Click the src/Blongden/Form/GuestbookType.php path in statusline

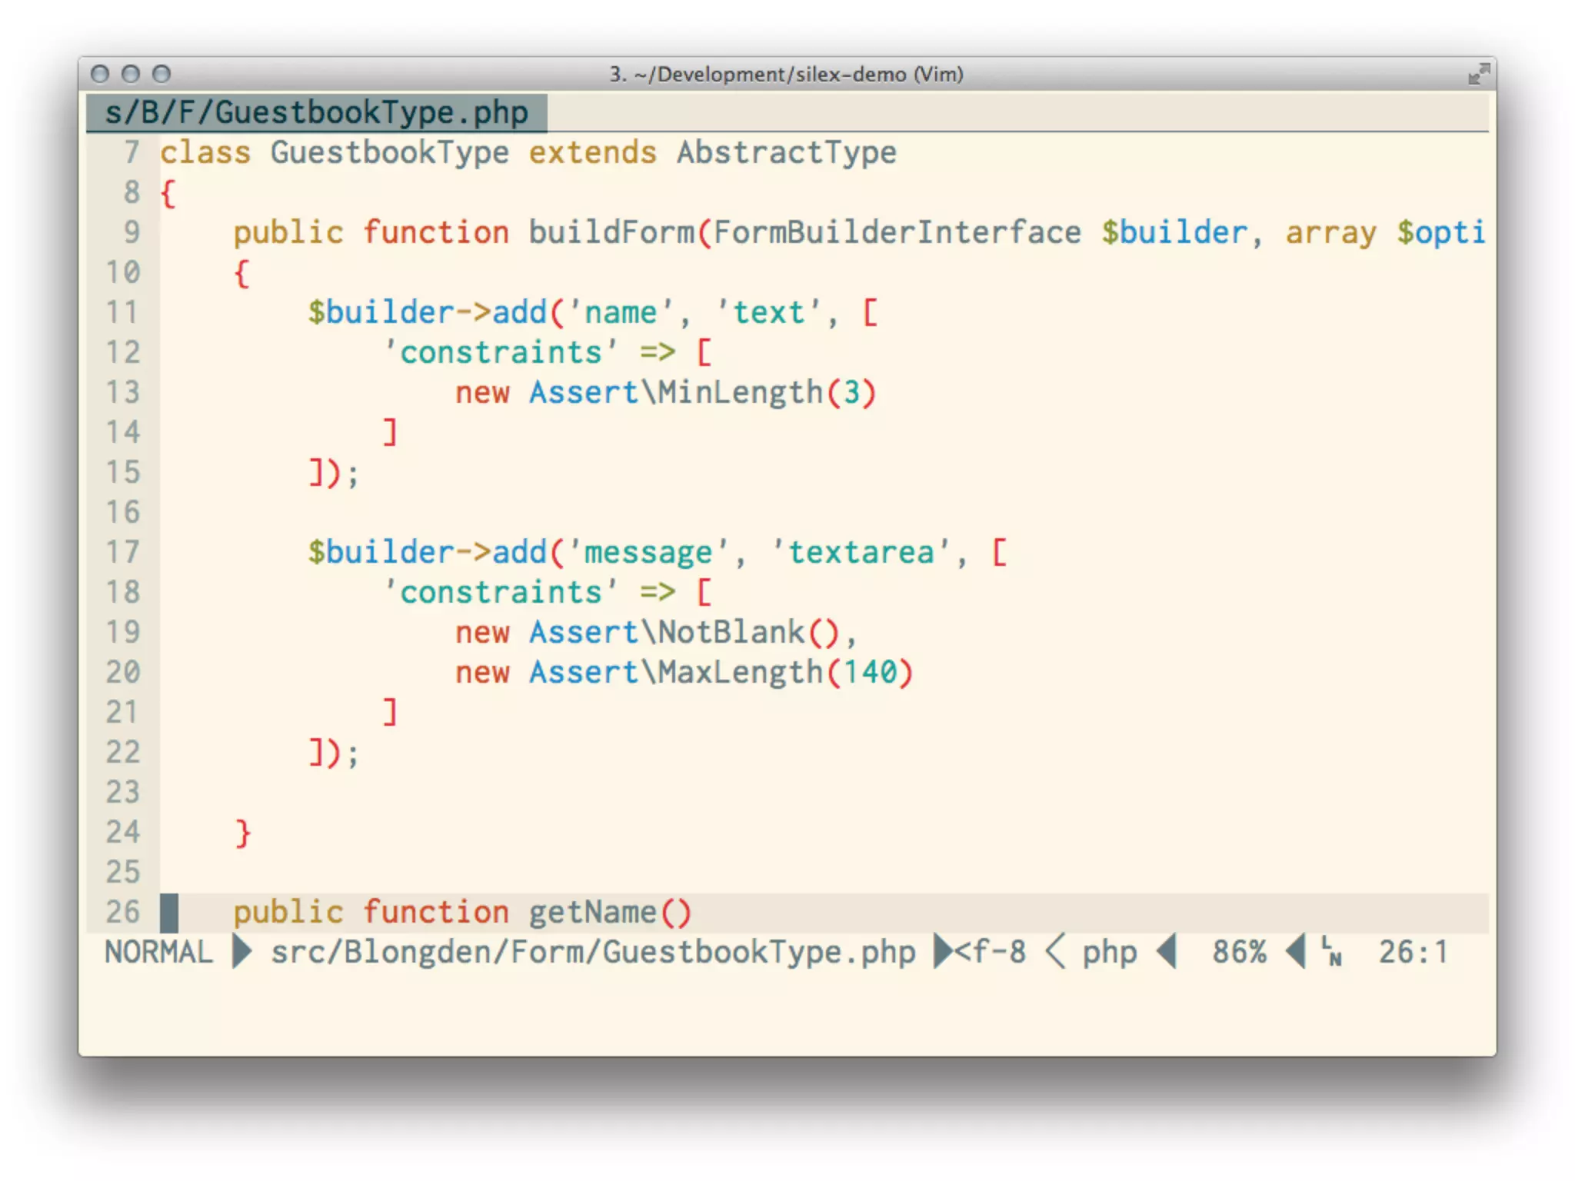tap(592, 952)
